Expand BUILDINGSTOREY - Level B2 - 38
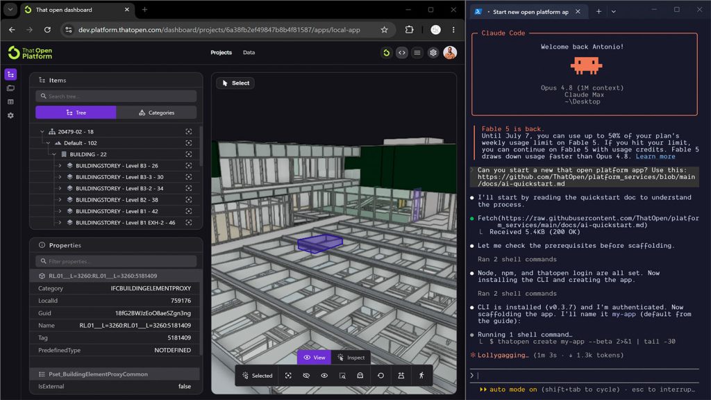Image resolution: width=711 pixels, height=400 pixels. pos(60,199)
